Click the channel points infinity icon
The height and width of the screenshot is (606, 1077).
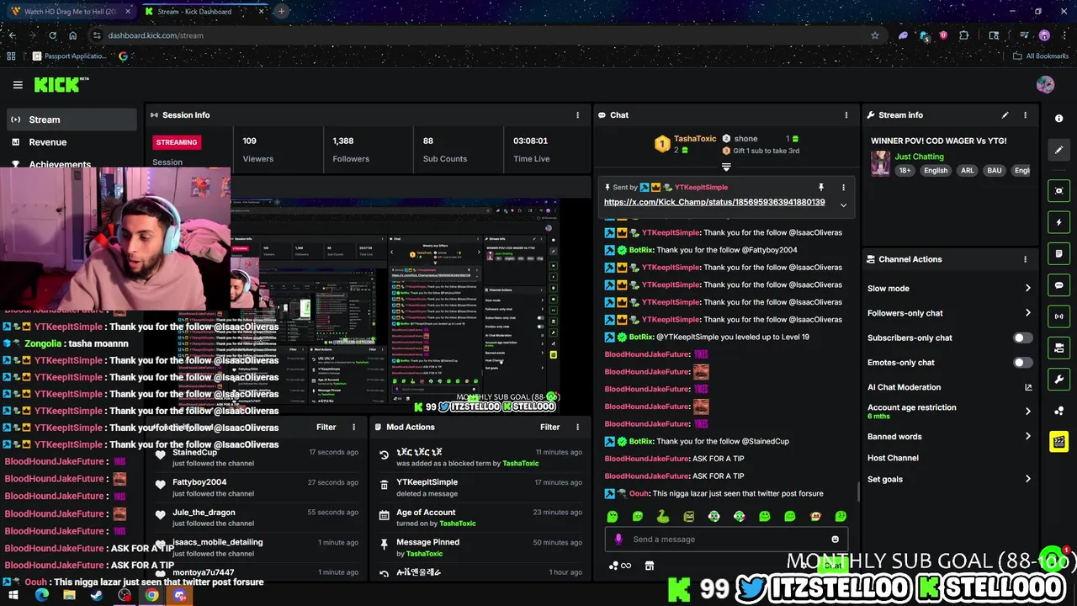pyautogui.click(x=619, y=566)
